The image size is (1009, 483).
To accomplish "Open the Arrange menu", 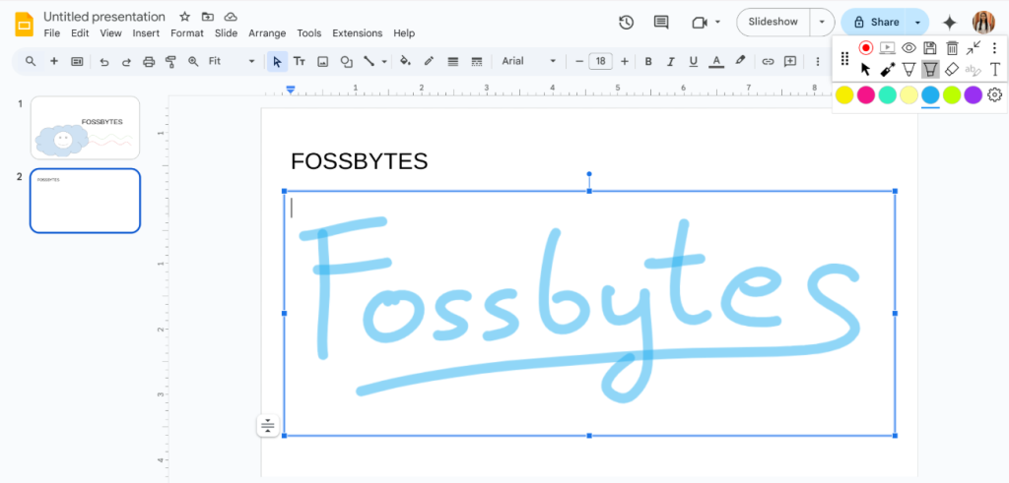I will tap(267, 33).
